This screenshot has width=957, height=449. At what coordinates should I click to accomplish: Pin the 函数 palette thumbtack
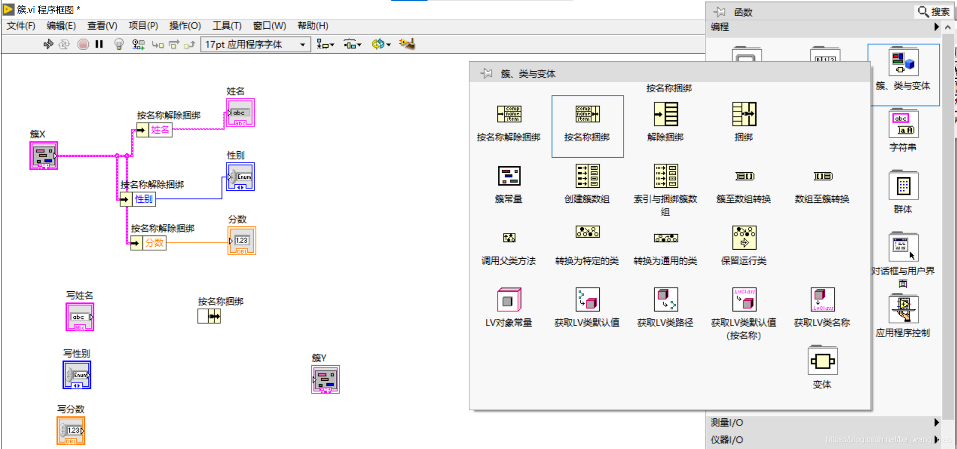coord(719,12)
